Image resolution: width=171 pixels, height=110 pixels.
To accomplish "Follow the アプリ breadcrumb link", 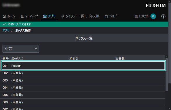I will 6,30.
